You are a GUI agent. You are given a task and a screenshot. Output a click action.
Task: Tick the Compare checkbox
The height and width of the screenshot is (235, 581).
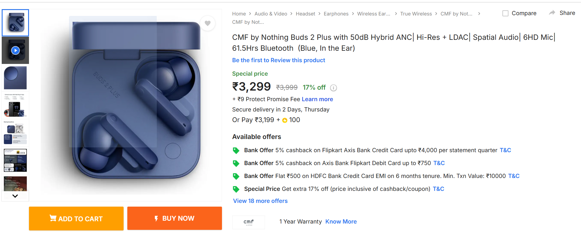tap(506, 13)
